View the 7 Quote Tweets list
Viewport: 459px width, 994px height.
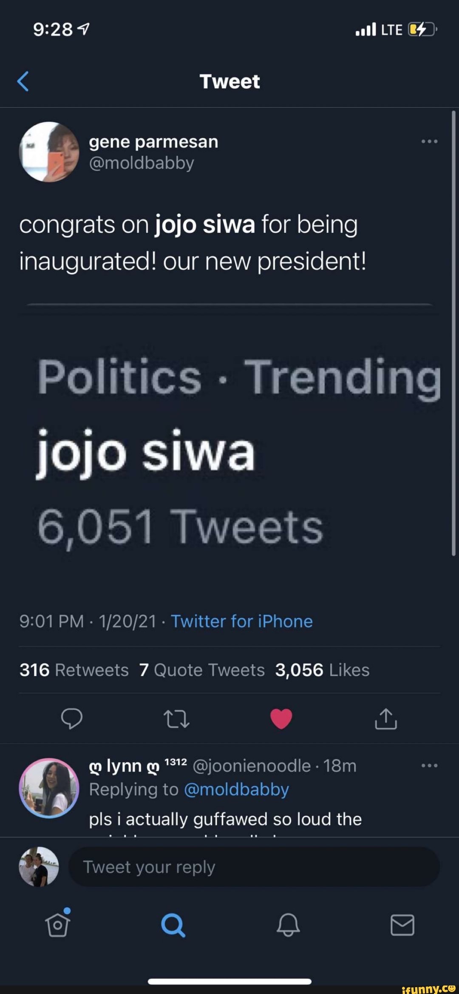point(202,670)
